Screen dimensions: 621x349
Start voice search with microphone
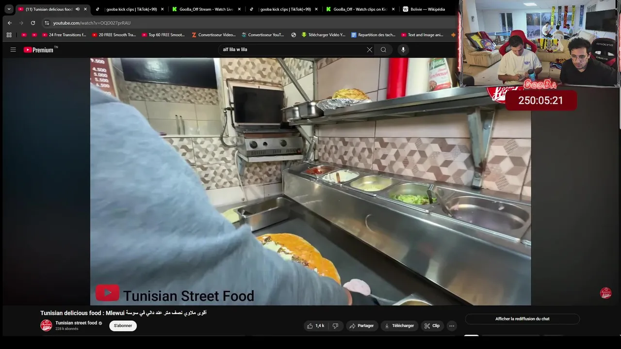pos(403,49)
